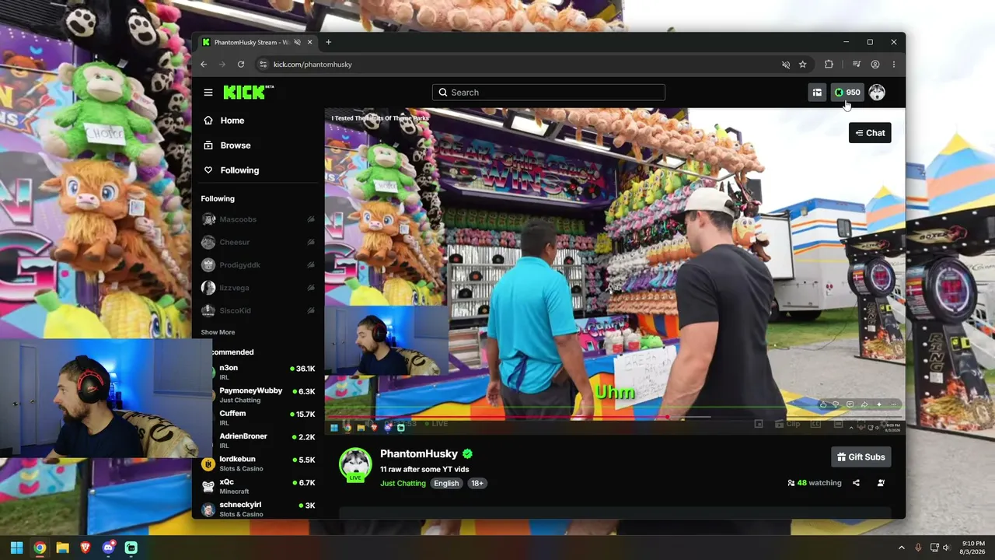Image resolution: width=995 pixels, height=560 pixels.
Task: Open Discord from the taskbar
Action: [x=108, y=548]
